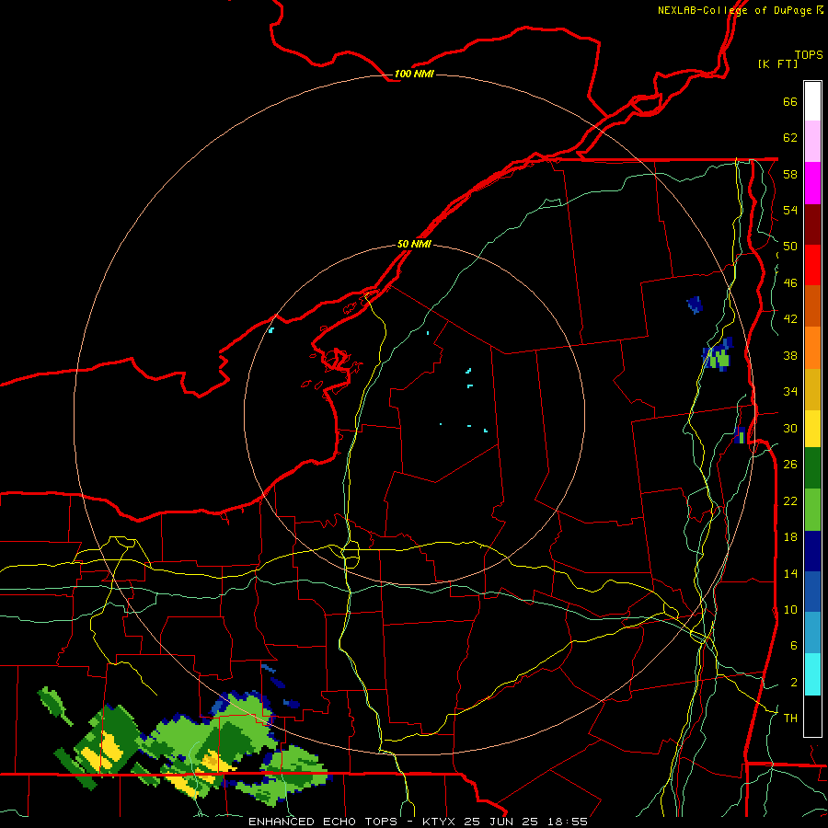828x828 pixels.
Task: Click the "6" legend value
Action: [793, 645]
